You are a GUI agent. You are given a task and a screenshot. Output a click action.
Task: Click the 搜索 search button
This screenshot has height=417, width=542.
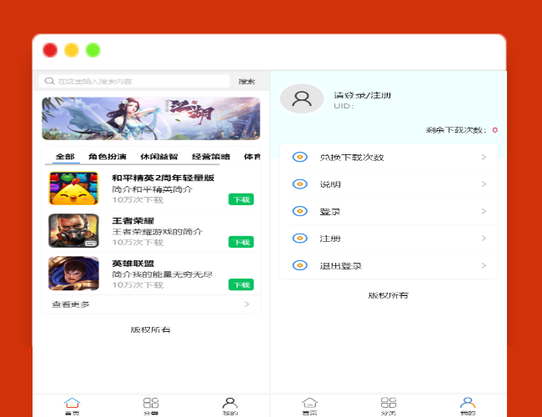[x=247, y=82]
